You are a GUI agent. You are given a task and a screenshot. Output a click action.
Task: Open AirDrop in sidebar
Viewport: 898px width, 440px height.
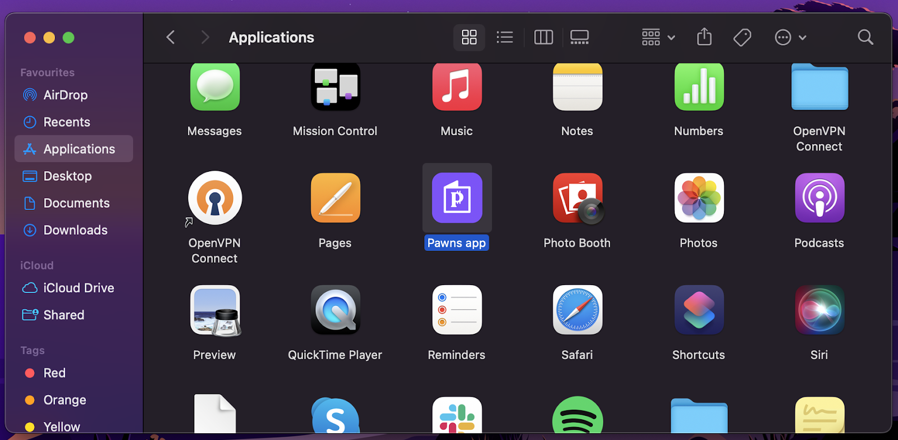pos(74,95)
